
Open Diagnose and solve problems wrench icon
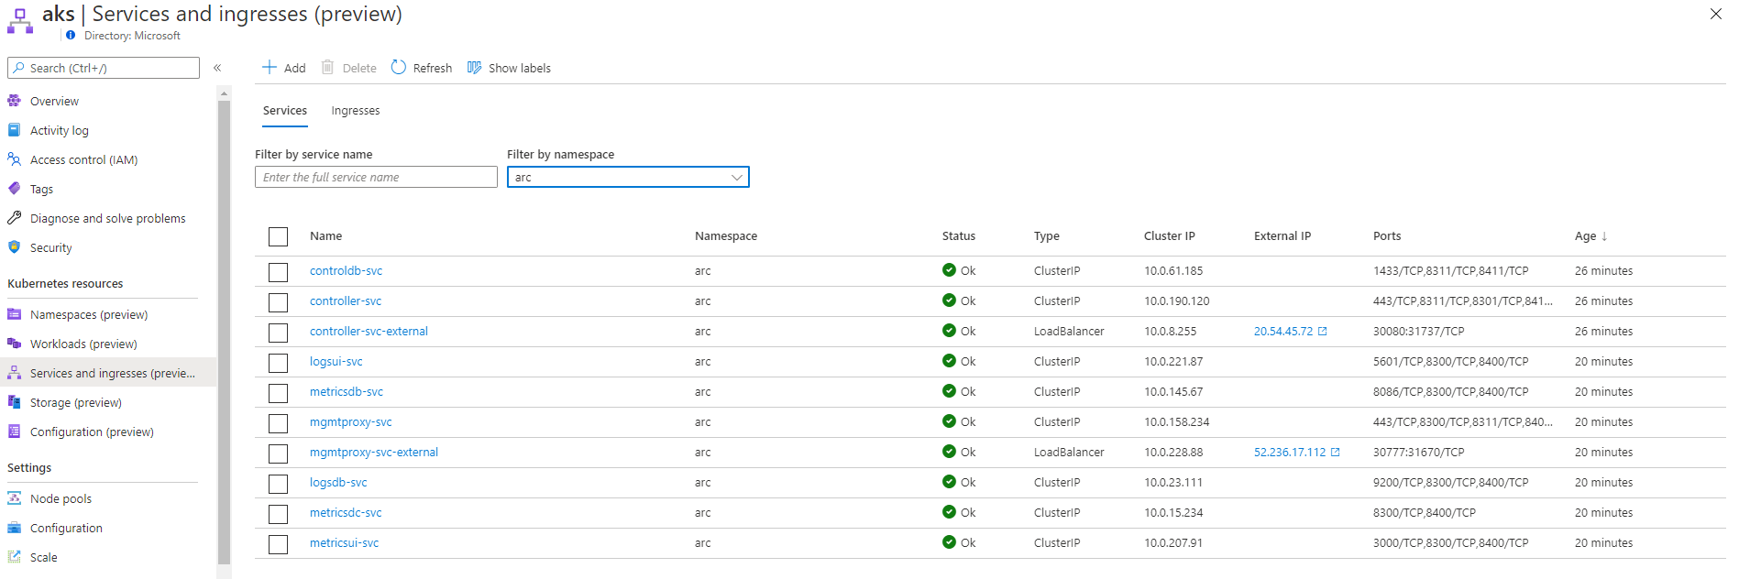click(x=14, y=218)
